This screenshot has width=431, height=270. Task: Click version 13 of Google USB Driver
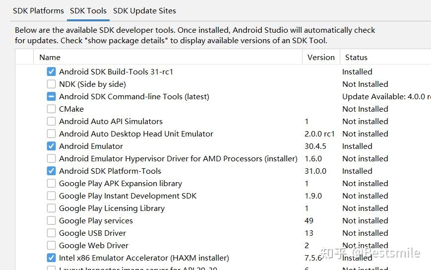[309, 233]
